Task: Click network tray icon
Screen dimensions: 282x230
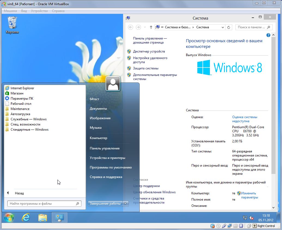Action: [x=245, y=218]
